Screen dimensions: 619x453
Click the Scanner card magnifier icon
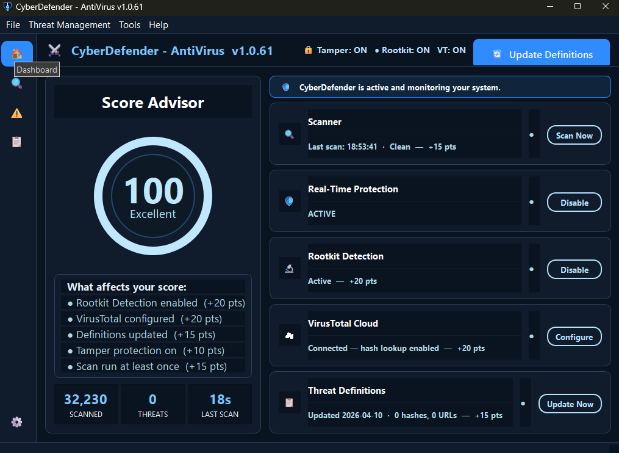point(289,134)
